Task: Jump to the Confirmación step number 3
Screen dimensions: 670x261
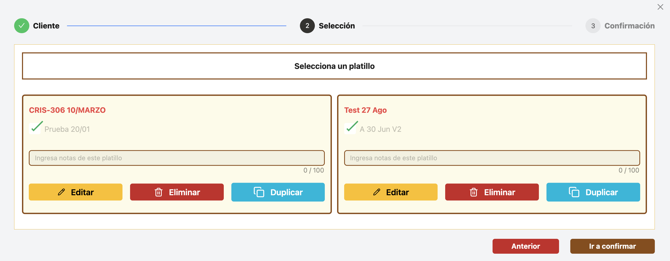Action: pyautogui.click(x=593, y=26)
